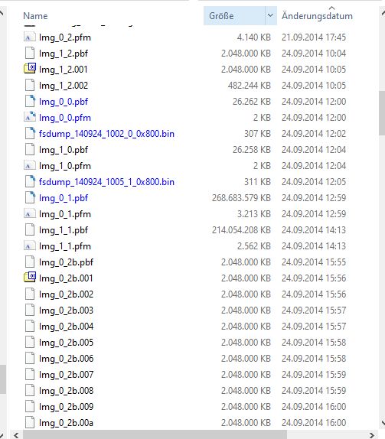Click the file icon of Img_0_2b.pbf
Image resolution: width=385 pixels, height=439 pixels.
pos(30,262)
